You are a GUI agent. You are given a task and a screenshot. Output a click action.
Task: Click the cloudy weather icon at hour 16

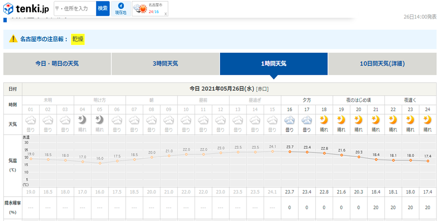click(290, 121)
